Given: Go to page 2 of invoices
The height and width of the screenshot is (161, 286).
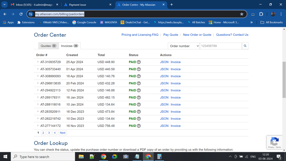Looking at the screenshot, I should (x=43, y=133).
